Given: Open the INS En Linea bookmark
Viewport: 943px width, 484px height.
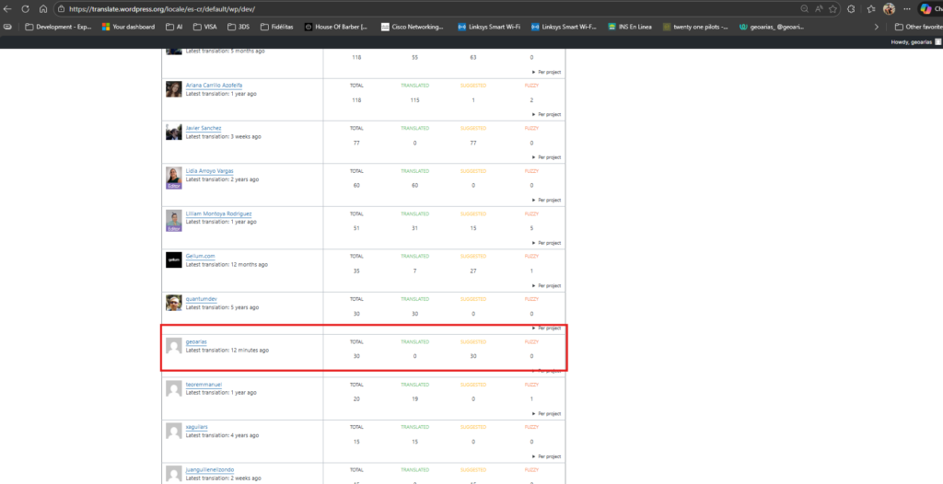Looking at the screenshot, I should pos(630,27).
